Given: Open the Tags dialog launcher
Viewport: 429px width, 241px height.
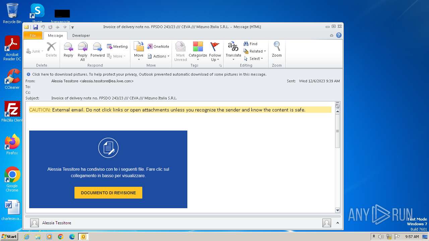Looking at the screenshot, I should tap(221, 66).
